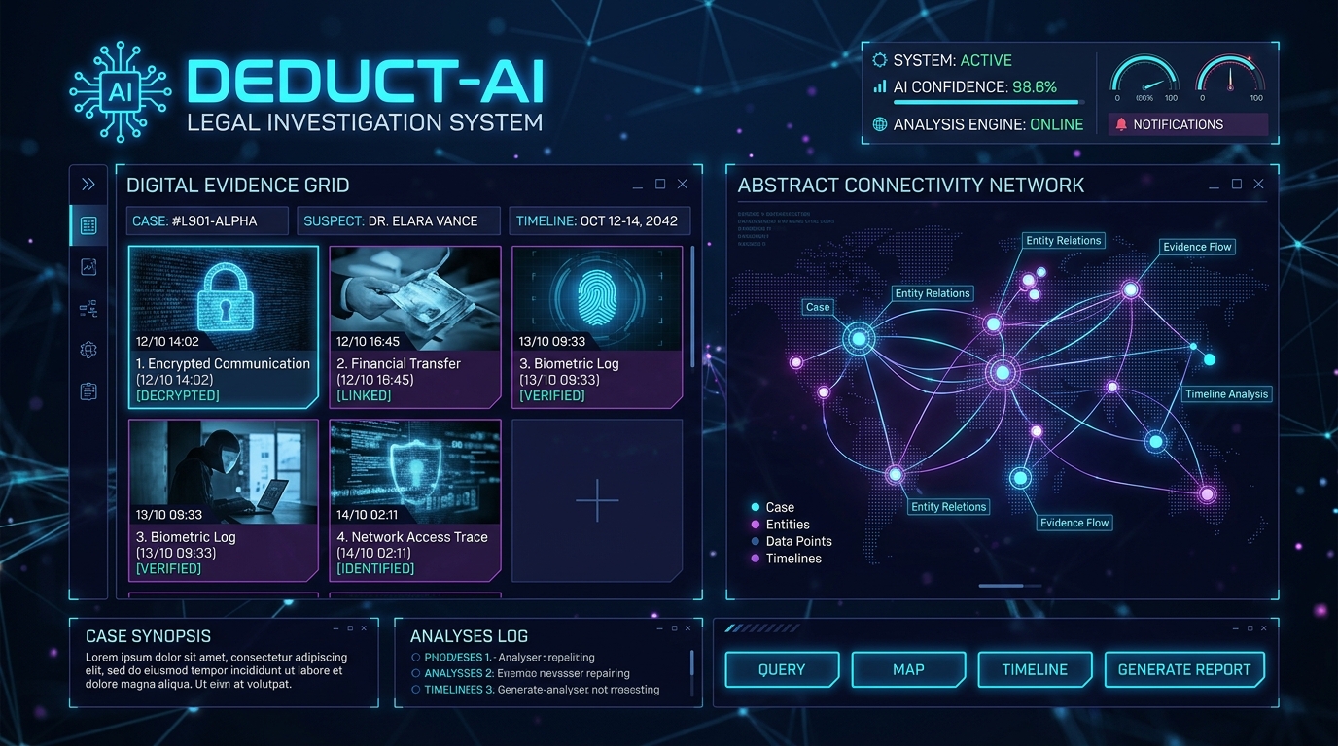Click the GENERATE REPORT button
1338x746 pixels.
click(1184, 669)
